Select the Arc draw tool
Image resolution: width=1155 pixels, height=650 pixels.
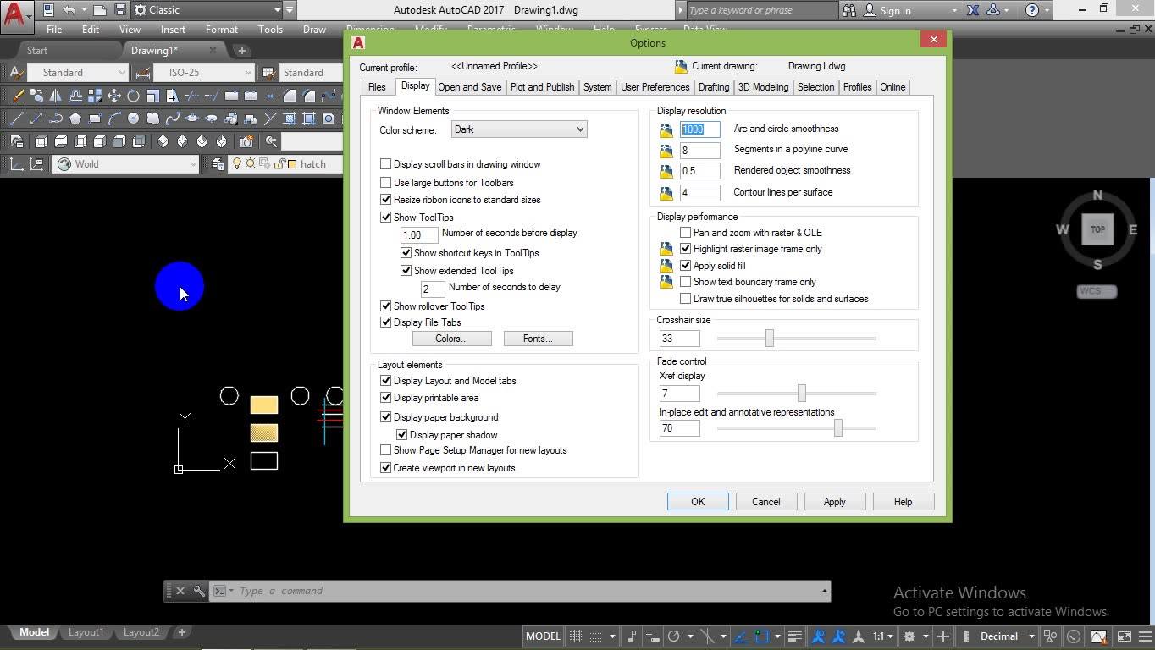coord(114,118)
